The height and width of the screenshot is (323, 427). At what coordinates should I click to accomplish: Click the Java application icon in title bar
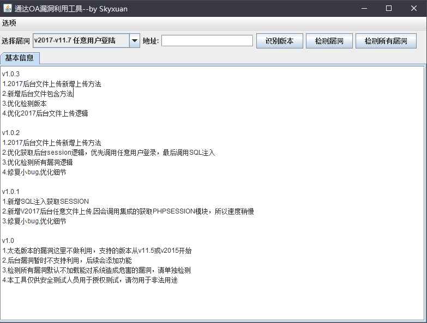coord(7,8)
